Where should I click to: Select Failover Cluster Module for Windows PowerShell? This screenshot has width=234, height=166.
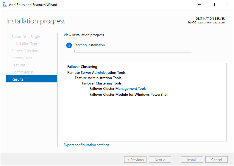click(129, 95)
